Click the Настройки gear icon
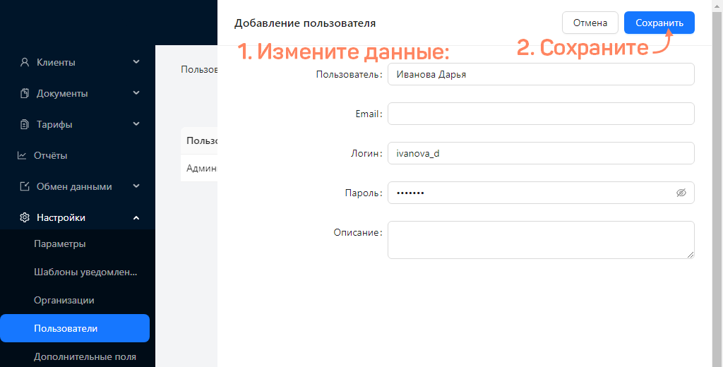This screenshot has width=723, height=367. coord(25,217)
